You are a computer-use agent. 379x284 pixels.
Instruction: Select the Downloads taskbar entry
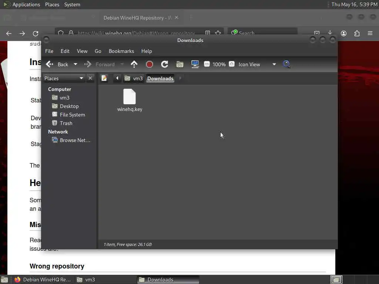(168, 280)
